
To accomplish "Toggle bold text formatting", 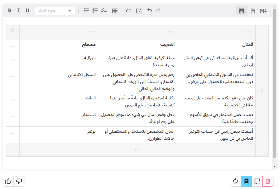I will [x=10, y=11].
